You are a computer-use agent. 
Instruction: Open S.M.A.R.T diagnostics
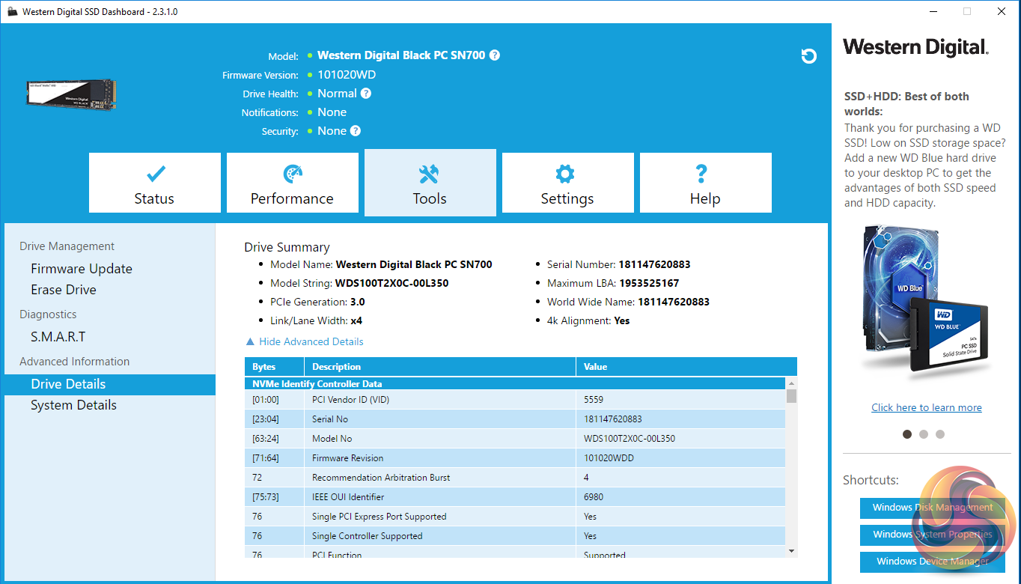tap(58, 337)
